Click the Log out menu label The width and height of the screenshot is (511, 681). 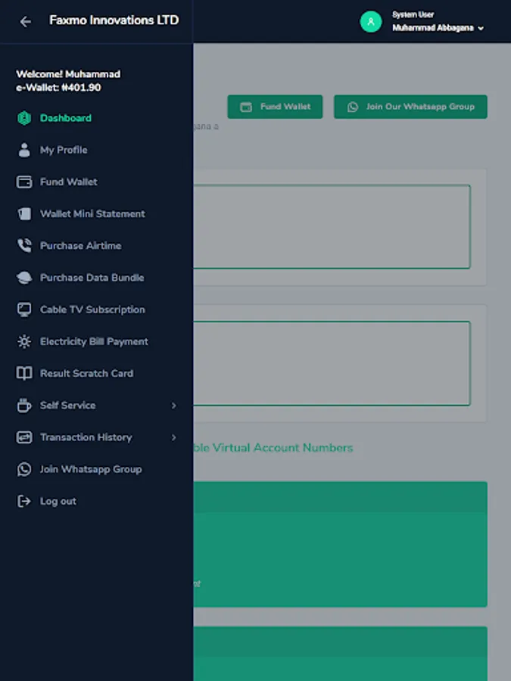pyautogui.click(x=58, y=501)
